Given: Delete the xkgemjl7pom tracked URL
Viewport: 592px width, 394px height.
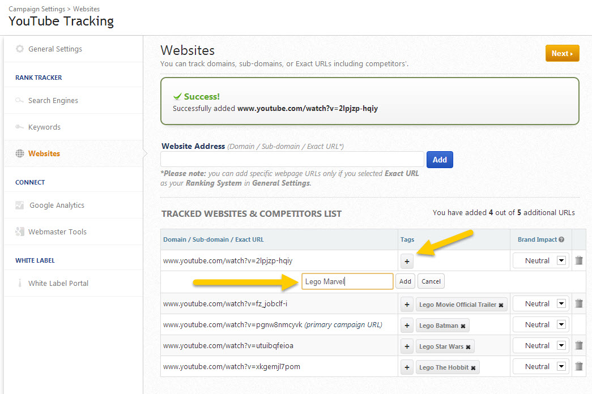Looking at the screenshot, I should (579, 366).
